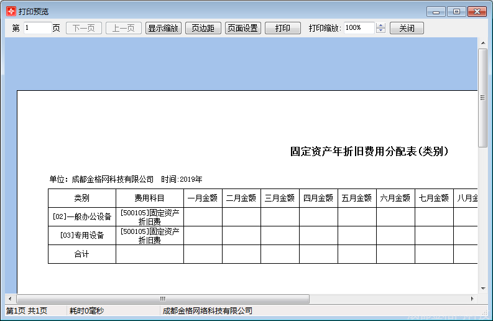493x321 pixels.
Task: Select the [02]一般办公设备 table cell
Action: click(82, 216)
